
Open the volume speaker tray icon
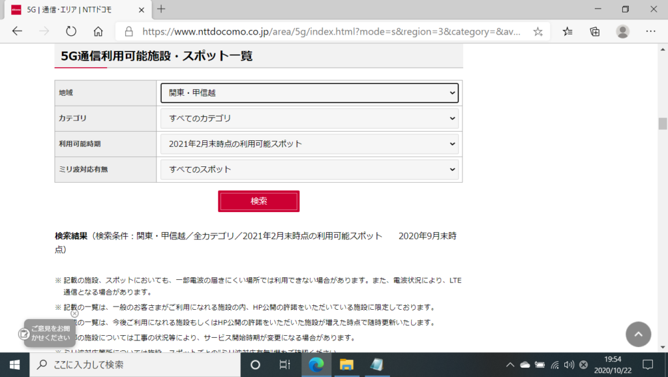(569, 365)
